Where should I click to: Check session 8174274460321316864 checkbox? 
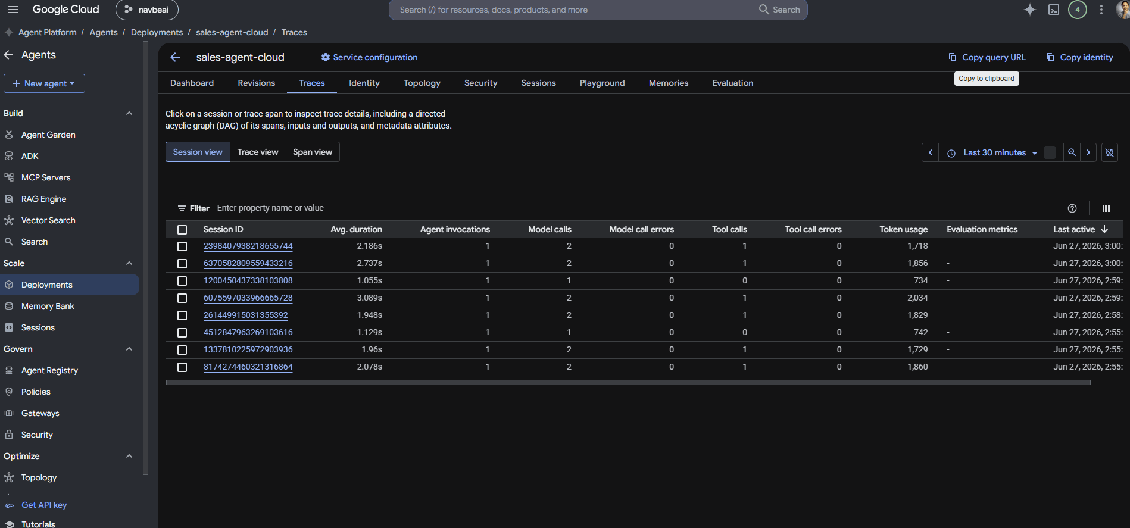tap(182, 367)
